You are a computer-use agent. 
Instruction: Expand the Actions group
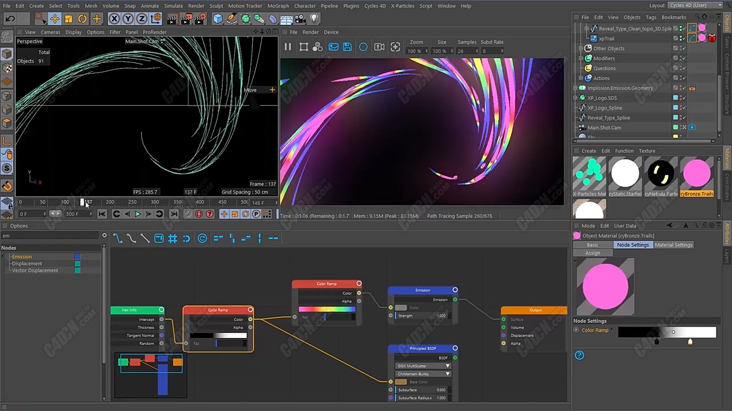click(581, 78)
